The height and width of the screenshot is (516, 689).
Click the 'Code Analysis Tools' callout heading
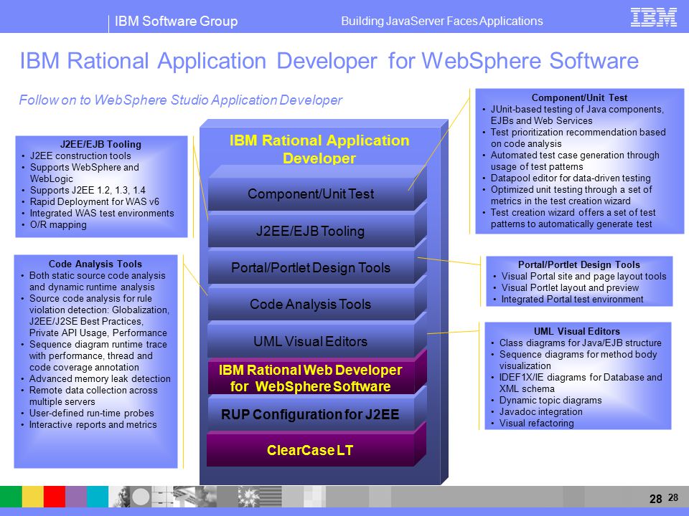coord(95,264)
